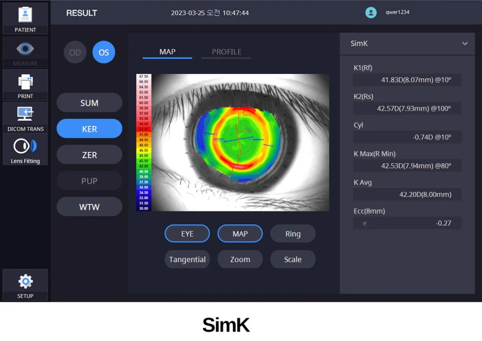This screenshot has height=341, width=482.
Task: Toggle the MAP overlay button
Action: point(240,234)
